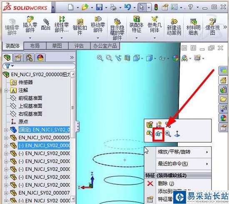Open Insert Components dropdown arrow
This screenshot has height=204, width=229.
coord(30,38)
